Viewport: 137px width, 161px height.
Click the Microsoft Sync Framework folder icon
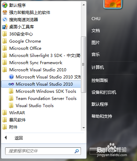[5, 62]
